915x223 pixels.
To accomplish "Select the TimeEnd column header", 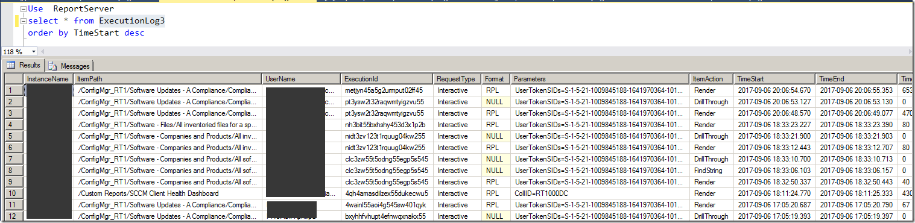I will tap(857, 79).
